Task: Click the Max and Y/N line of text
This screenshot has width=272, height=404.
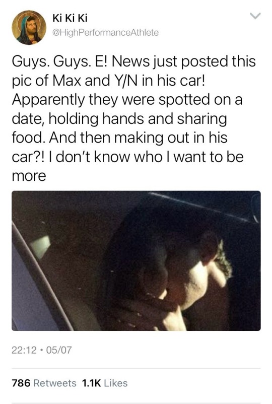Action: pos(108,81)
